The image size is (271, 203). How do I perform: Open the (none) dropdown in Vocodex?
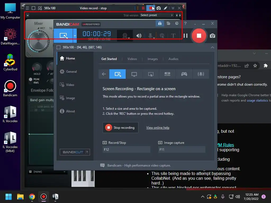pos(48,172)
